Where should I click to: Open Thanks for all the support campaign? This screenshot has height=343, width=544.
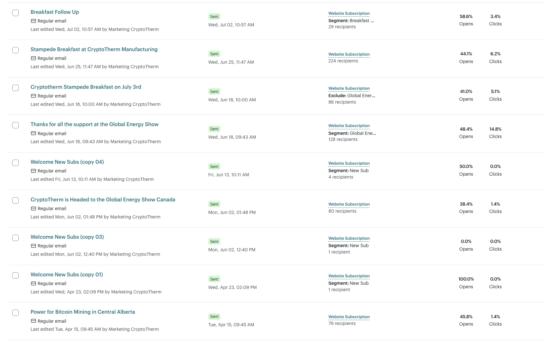coord(94,124)
